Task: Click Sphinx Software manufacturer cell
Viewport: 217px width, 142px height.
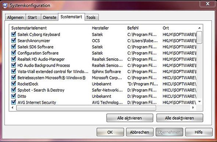Action: tap(106, 72)
